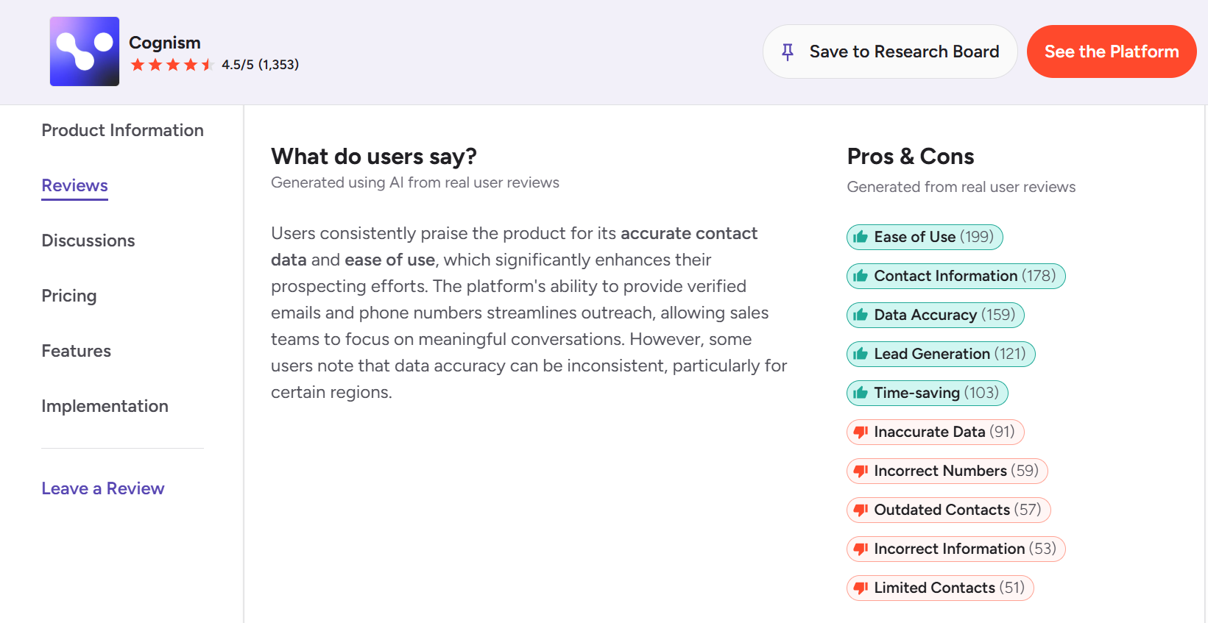Navigate to Features section
Screen dimensions: 1208x623
tap(77, 351)
